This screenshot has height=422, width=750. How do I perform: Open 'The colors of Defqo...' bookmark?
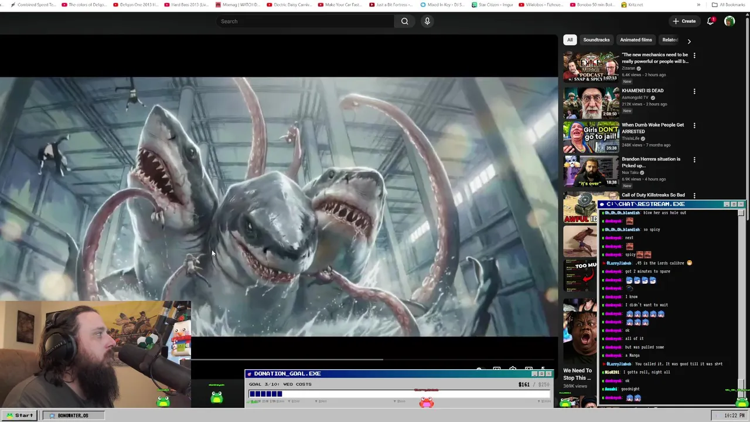coord(84,5)
